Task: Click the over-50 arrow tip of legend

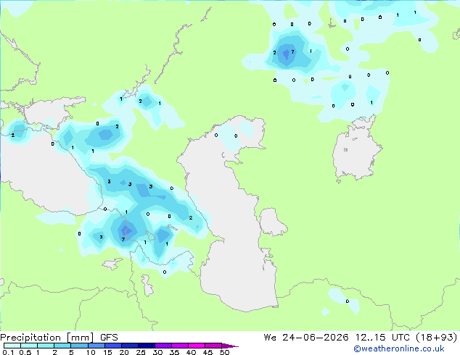Action: (230, 346)
